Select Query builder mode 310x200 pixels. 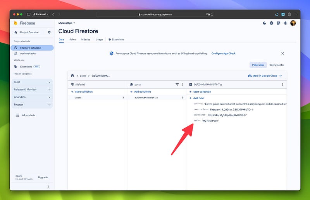click(x=277, y=65)
